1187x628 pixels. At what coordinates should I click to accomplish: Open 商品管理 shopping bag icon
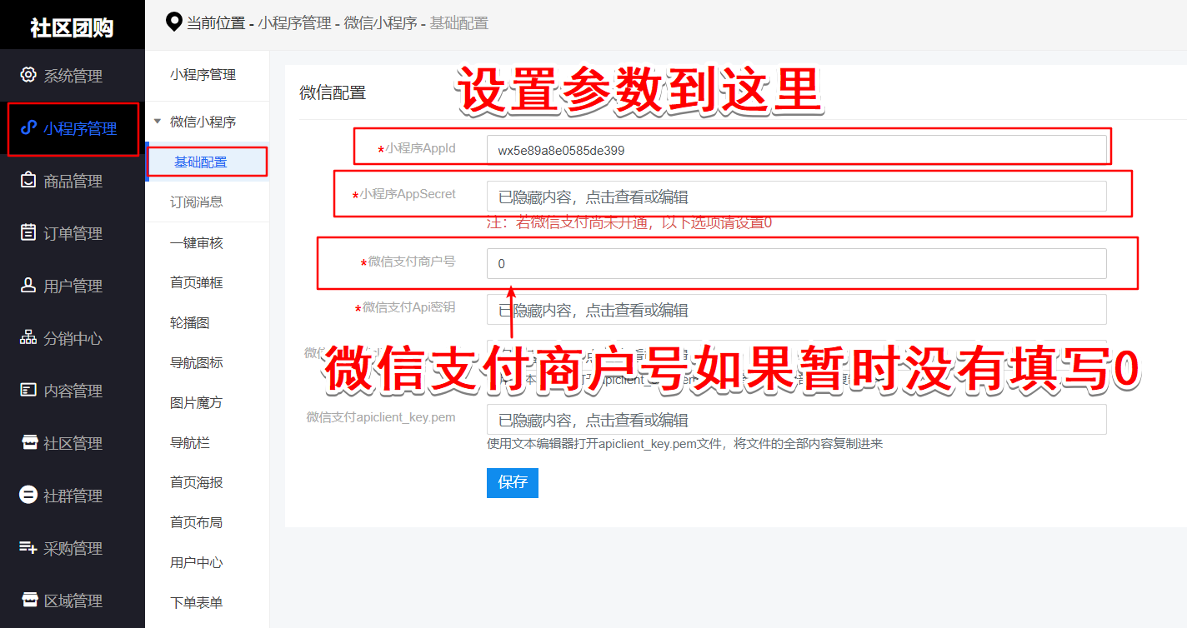tap(28, 181)
